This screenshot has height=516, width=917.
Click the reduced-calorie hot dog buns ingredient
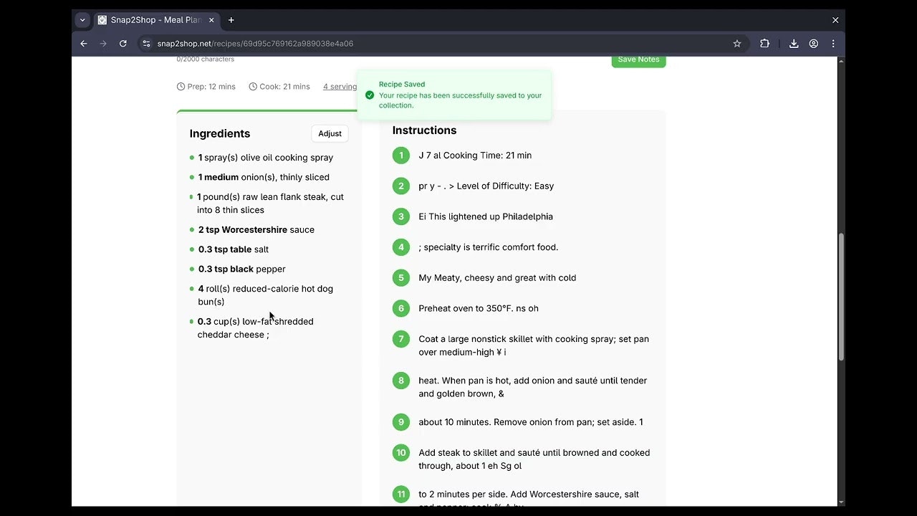pyautogui.click(x=266, y=295)
